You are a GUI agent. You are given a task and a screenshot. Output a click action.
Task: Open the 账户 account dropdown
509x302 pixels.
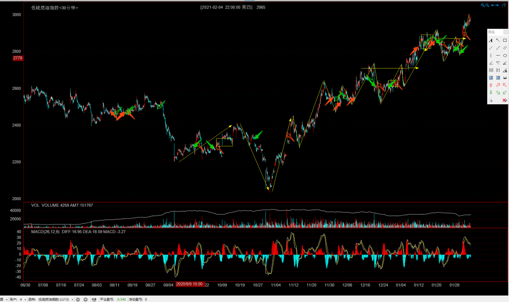[x=25, y=300]
